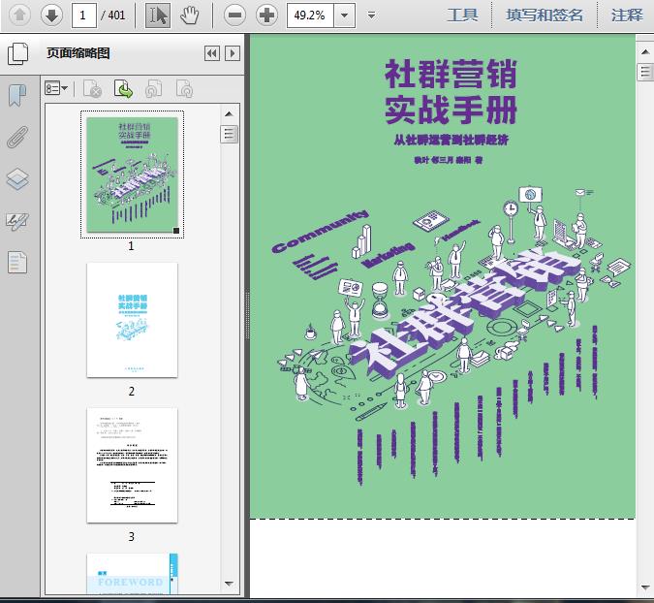Click thumbnail panel scrollbar handle
The height and width of the screenshot is (603, 654).
click(229, 134)
